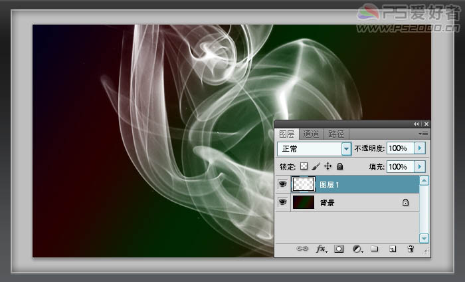Image resolution: width=465 pixels, height=282 pixels.
Task: Expand the 填充 fill slider arrow
Action: coord(420,166)
